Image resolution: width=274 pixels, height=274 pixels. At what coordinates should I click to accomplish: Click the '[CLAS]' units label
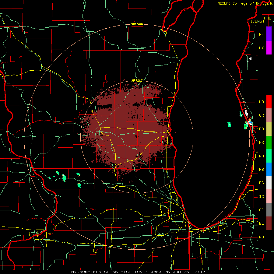coord(257,21)
